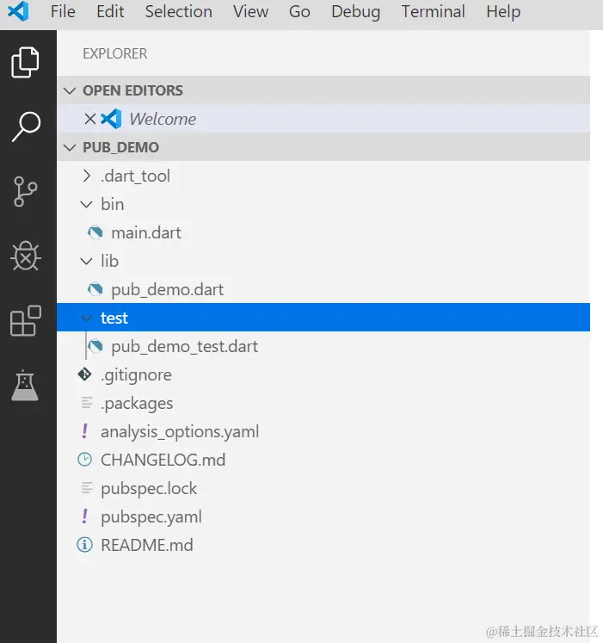Collapse the selected test folder chevron
Screen dimensions: 603x643
[86, 318]
